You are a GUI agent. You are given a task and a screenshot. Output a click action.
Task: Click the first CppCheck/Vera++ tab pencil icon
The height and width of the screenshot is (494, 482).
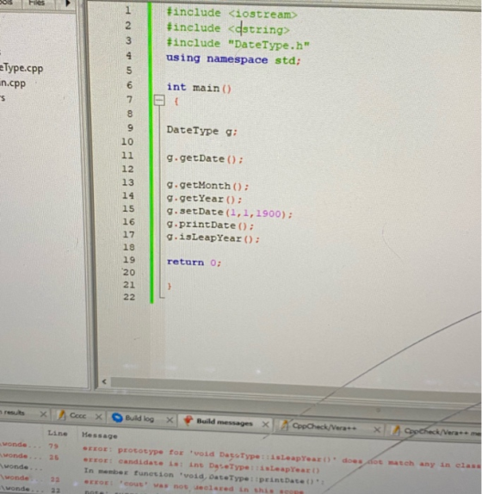pyautogui.click(x=284, y=425)
